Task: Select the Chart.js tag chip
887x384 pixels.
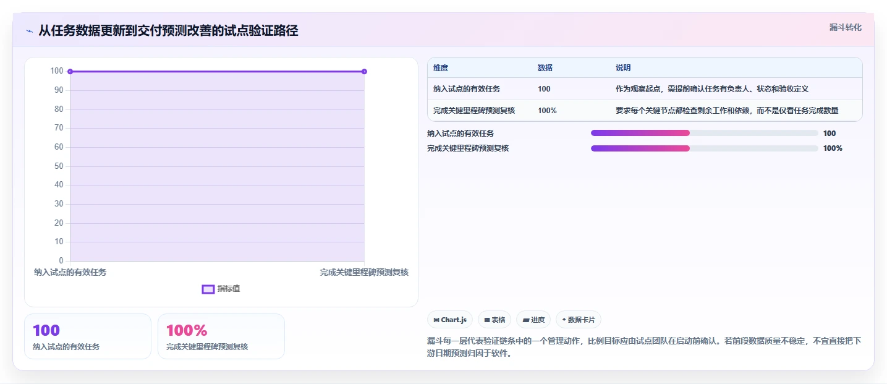Action: (x=450, y=320)
